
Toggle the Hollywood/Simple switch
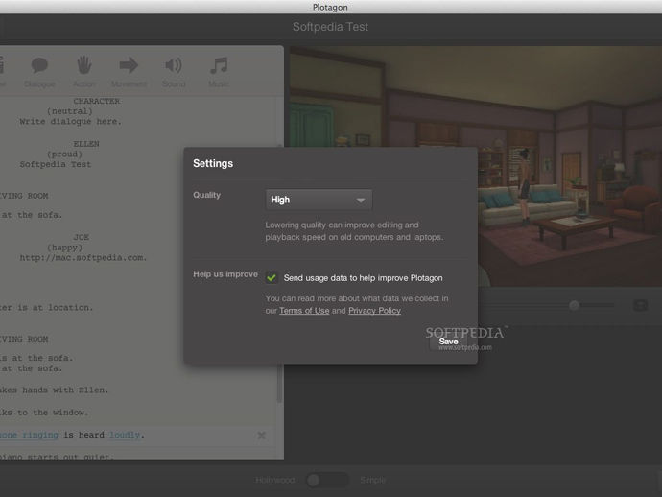tap(327, 480)
